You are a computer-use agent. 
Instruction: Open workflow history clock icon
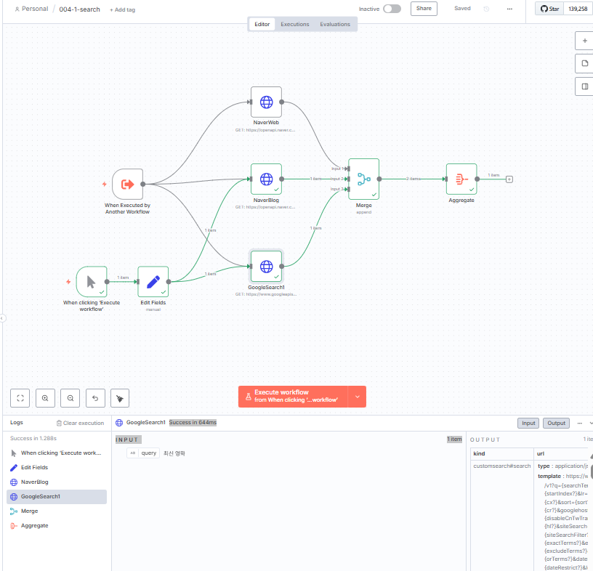pyautogui.click(x=486, y=9)
